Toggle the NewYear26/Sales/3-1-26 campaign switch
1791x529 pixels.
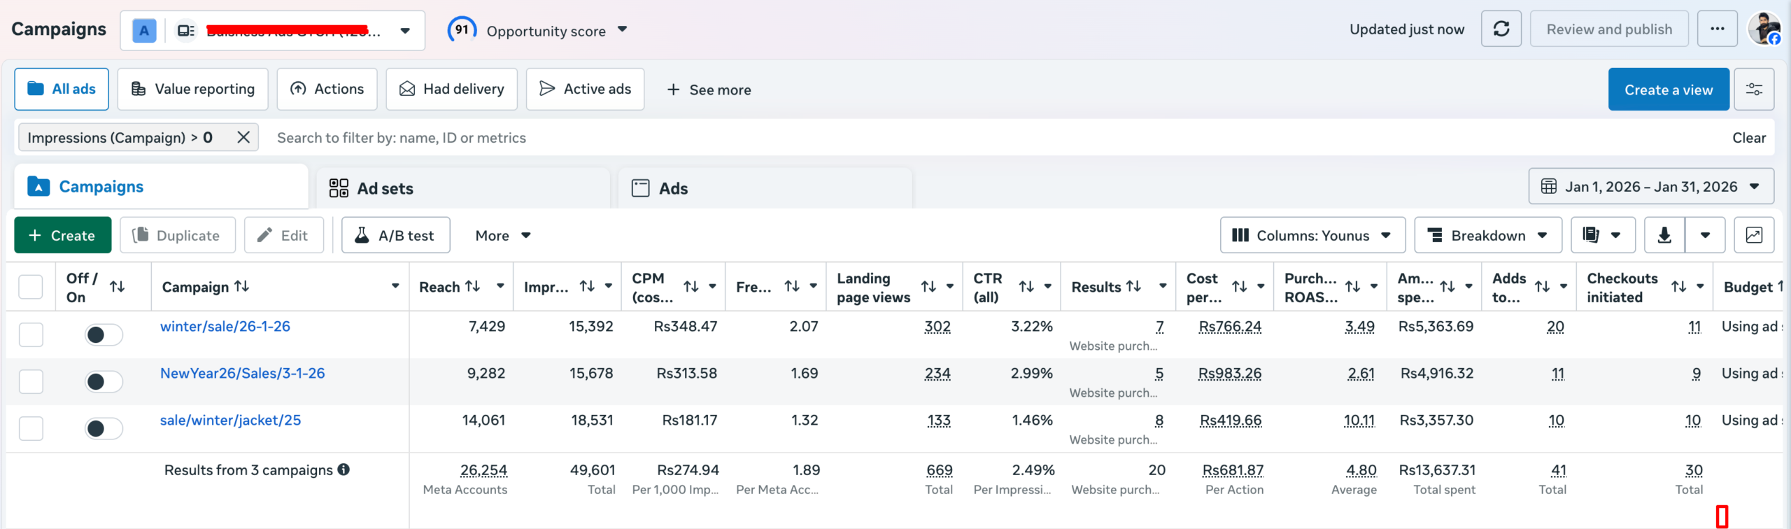(104, 382)
